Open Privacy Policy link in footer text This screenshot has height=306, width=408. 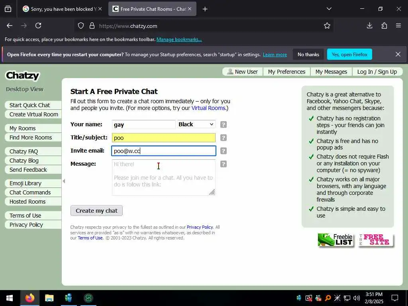click(x=200, y=227)
